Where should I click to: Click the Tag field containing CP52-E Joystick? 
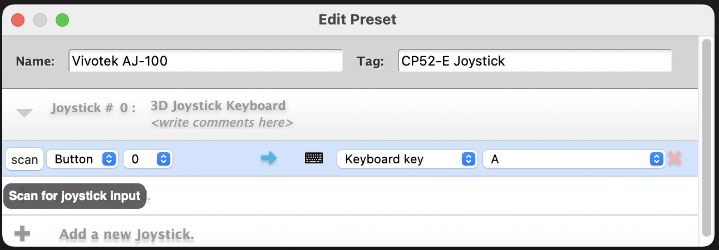(x=535, y=61)
